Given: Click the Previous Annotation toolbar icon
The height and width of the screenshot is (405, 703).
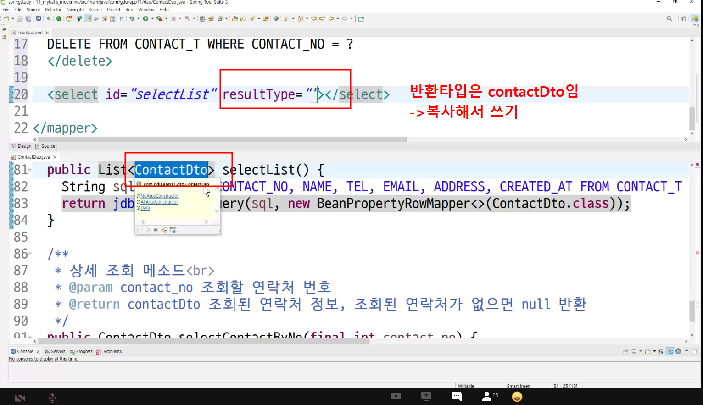Looking at the screenshot, I should point(300,19).
